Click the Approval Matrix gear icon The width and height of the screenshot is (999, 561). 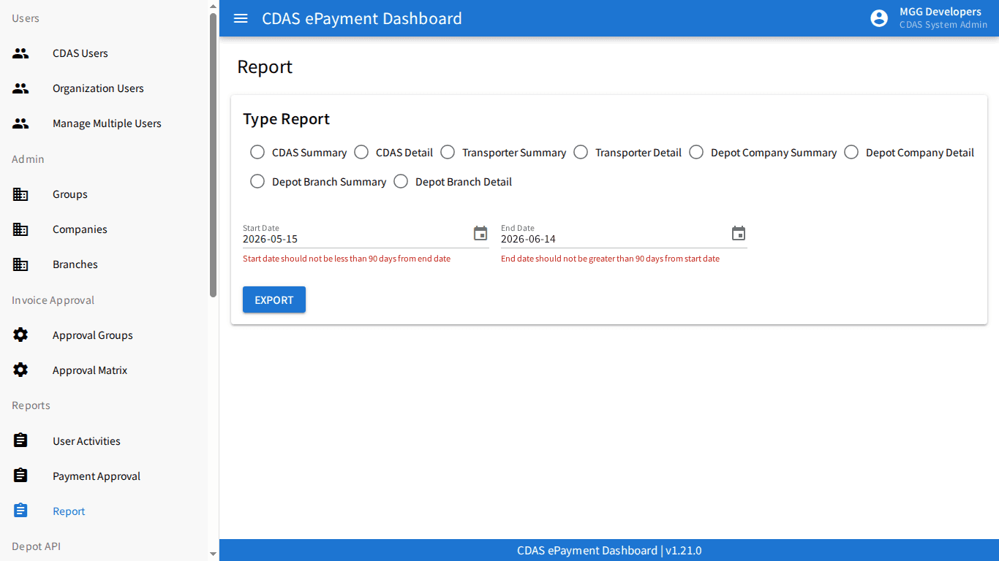20,370
